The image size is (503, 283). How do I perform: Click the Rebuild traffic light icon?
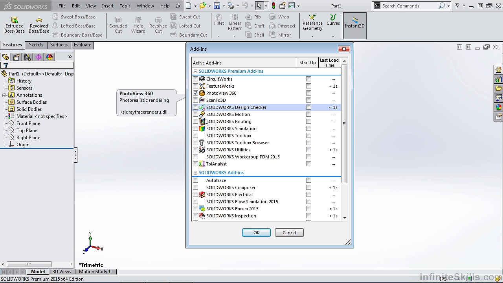274,6
